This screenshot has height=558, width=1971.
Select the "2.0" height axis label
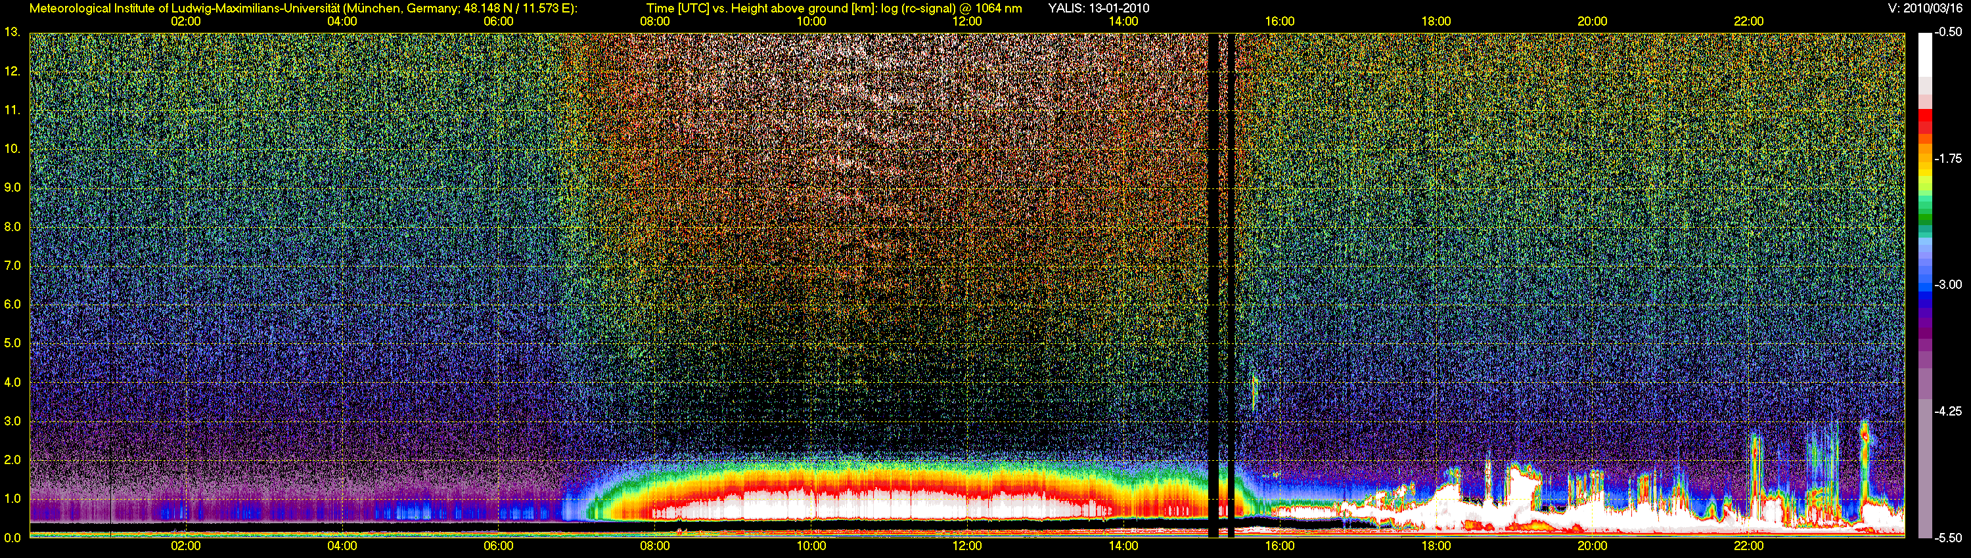pos(12,460)
